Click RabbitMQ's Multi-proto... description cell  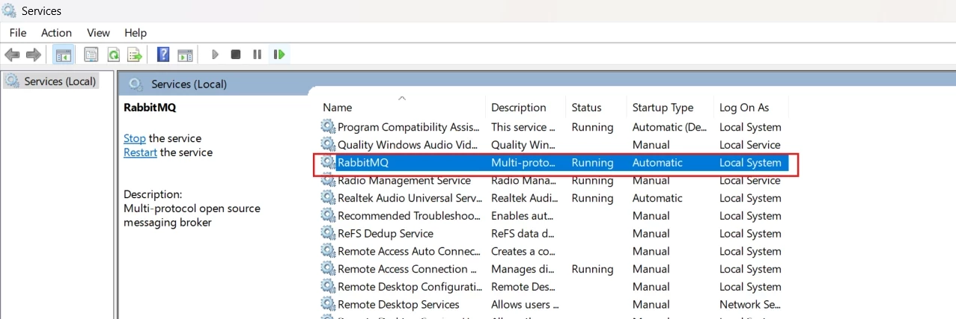coord(523,162)
